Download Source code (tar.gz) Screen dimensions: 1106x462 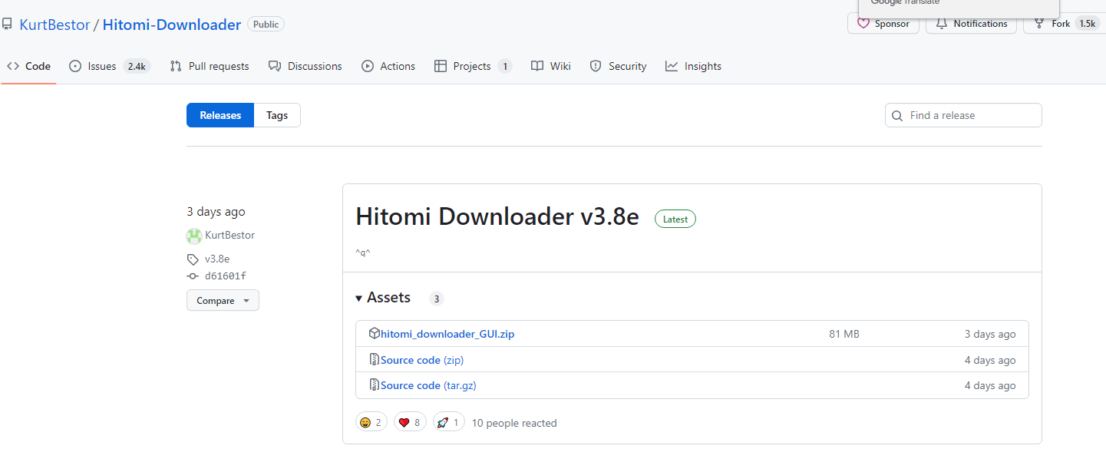click(428, 385)
